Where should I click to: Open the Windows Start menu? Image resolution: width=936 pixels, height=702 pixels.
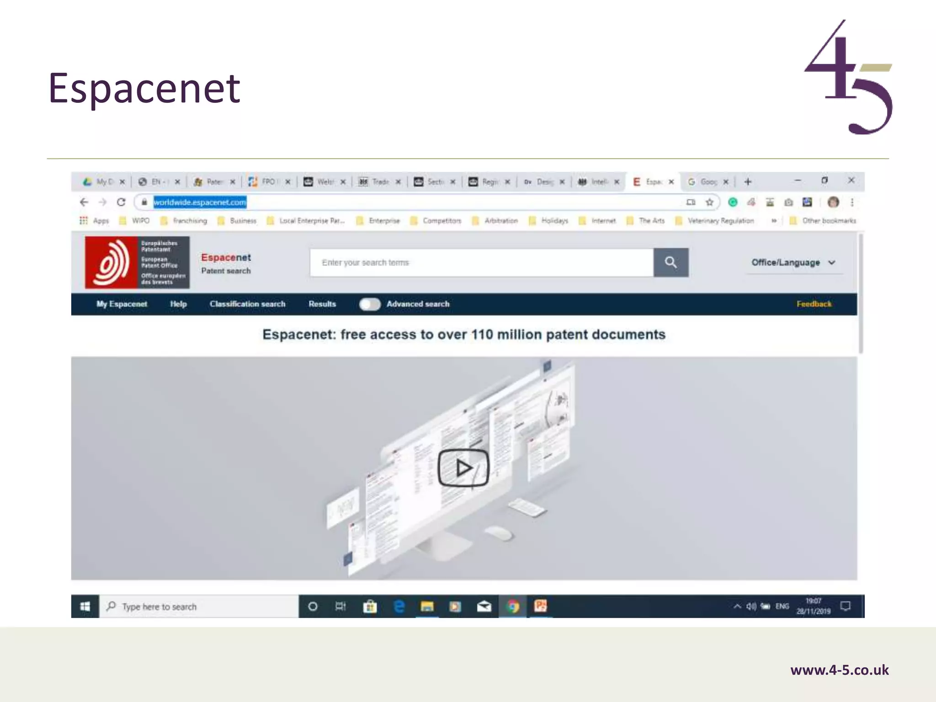[x=85, y=606]
